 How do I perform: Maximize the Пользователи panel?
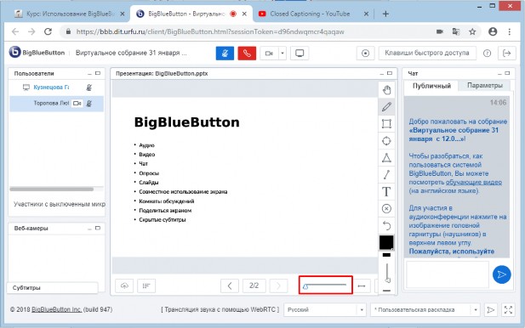tap(98, 73)
